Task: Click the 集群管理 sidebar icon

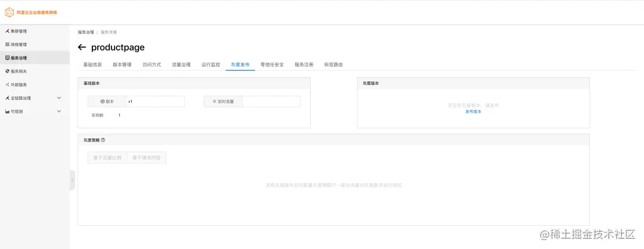Action: tap(7, 31)
